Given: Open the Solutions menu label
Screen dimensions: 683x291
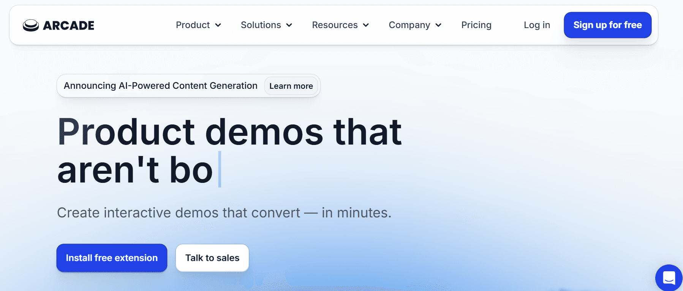Looking at the screenshot, I should 261,25.
